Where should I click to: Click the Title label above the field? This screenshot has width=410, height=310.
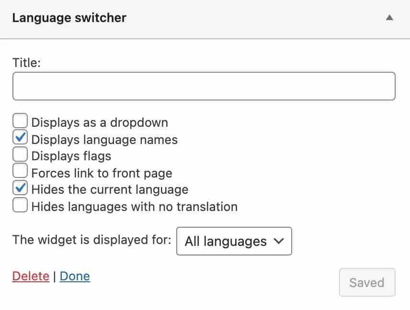point(26,62)
